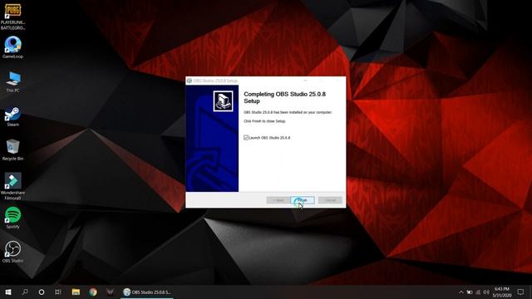Open the Cortana circle button
532x299 pixels.
tap(42, 292)
